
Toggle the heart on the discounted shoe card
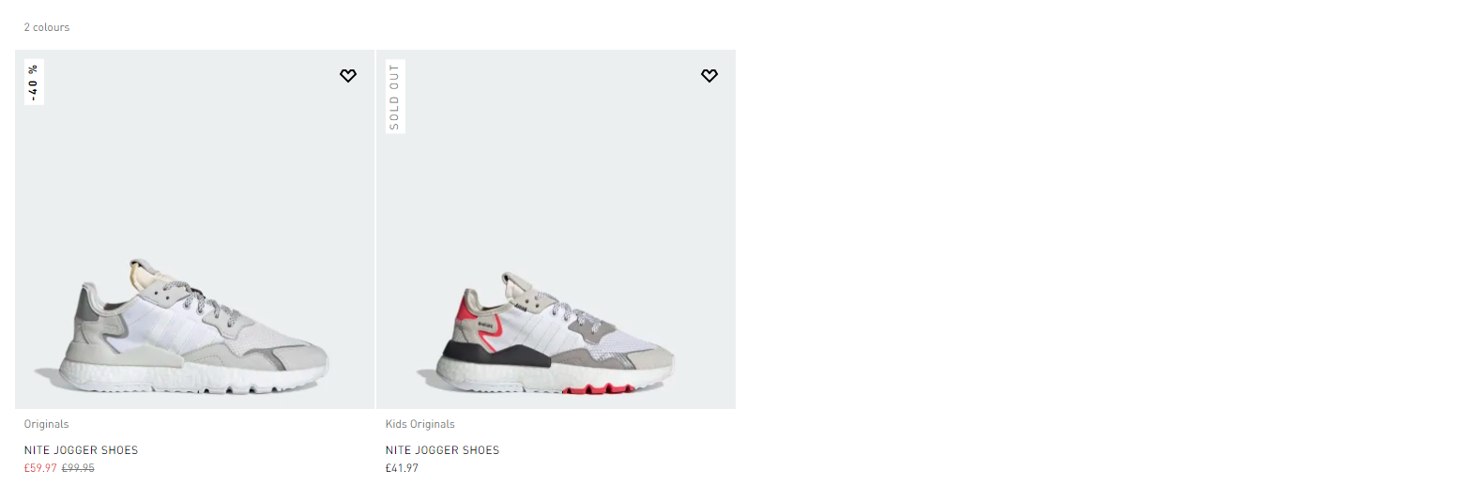tap(348, 76)
